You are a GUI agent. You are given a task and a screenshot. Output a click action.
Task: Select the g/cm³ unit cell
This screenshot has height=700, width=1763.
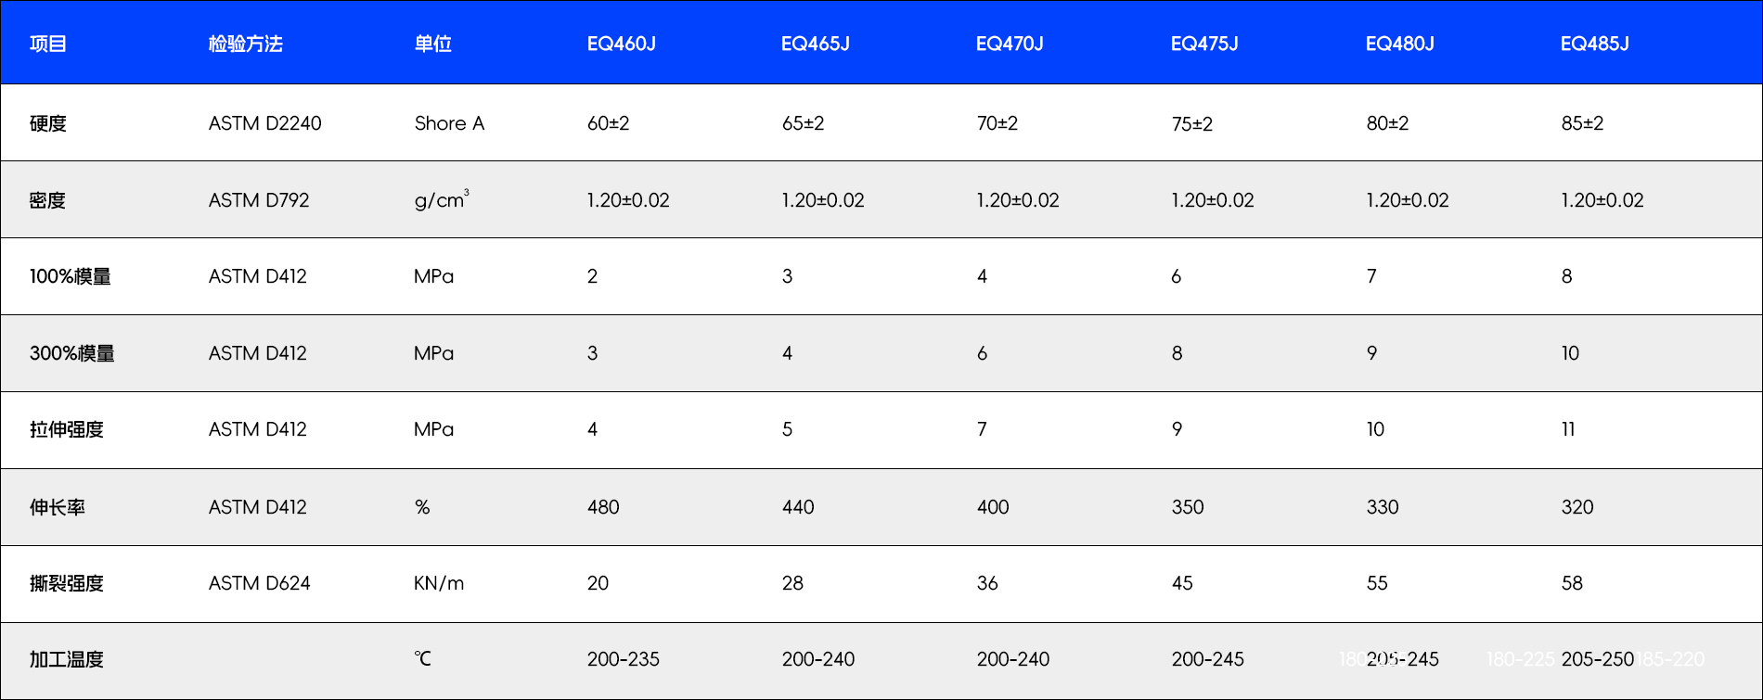coord(441,200)
